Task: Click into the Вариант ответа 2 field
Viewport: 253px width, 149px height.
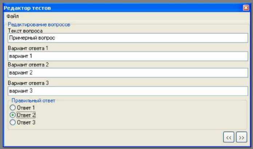Action: (x=128, y=73)
